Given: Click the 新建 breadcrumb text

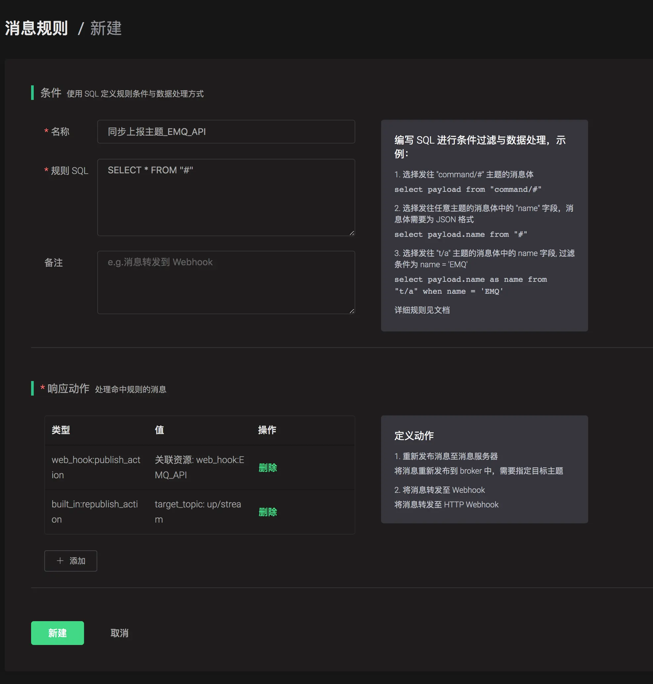Looking at the screenshot, I should [106, 28].
